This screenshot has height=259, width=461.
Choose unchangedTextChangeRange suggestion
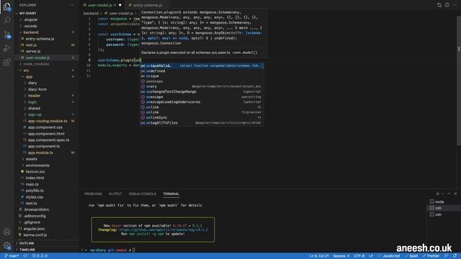(x=202, y=91)
